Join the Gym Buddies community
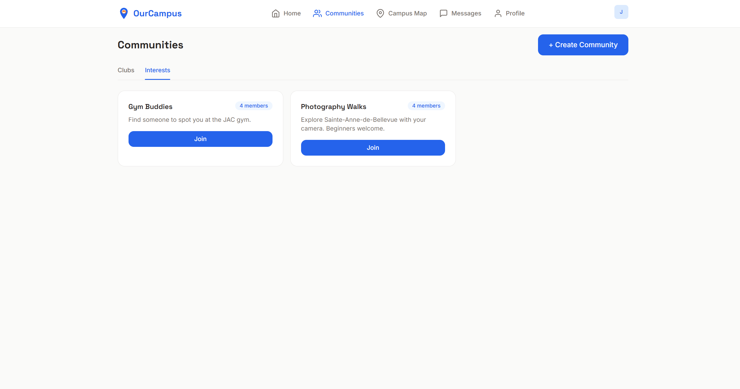The height and width of the screenshot is (389, 740). click(x=200, y=139)
